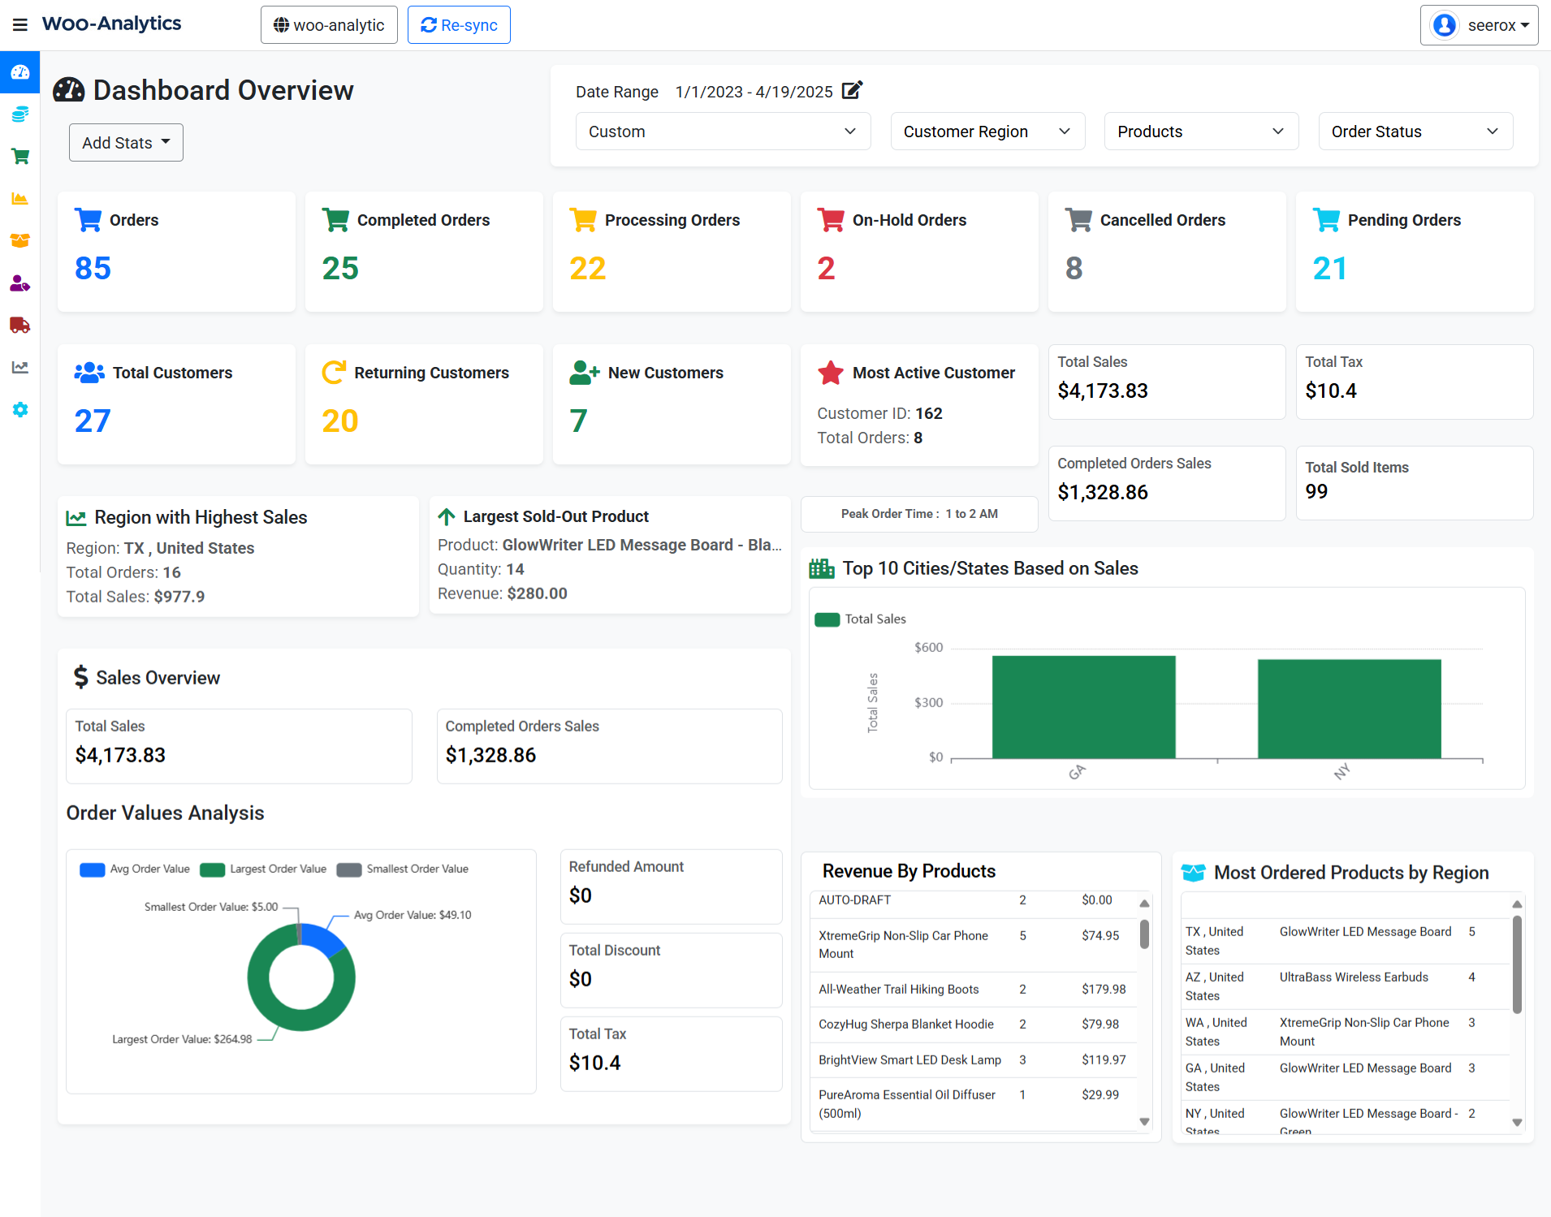Image resolution: width=1551 pixels, height=1217 pixels.
Task: Open the Products filter dropdown
Action: (1200, 131)
